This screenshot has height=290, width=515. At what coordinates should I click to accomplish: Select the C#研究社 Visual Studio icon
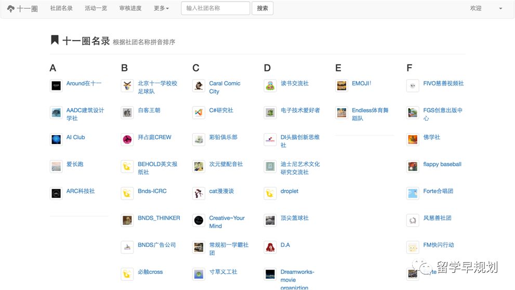point(199,113)
